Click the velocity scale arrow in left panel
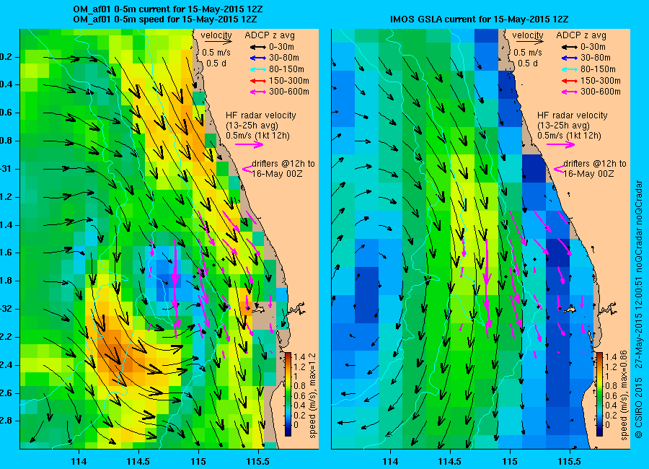This screenshot has width=649, height=469. click(x=218, y=42)
